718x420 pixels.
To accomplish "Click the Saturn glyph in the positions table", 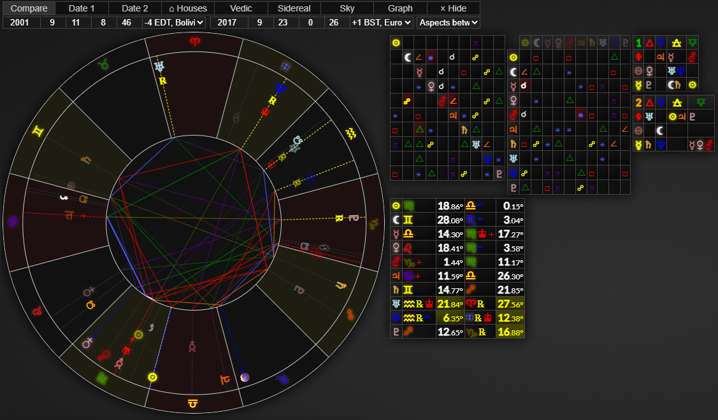I will 396,290.
